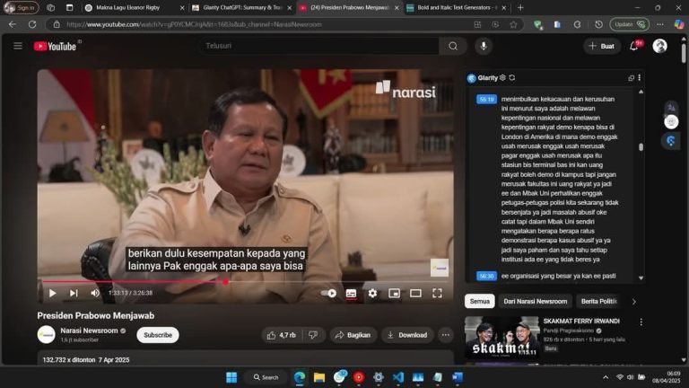Toggle theater mode view

click(x=415, y=293)
